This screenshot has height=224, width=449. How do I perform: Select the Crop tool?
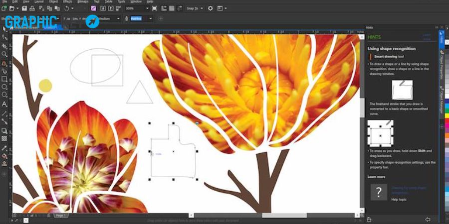pyautogui.click(x=4, y=46)
